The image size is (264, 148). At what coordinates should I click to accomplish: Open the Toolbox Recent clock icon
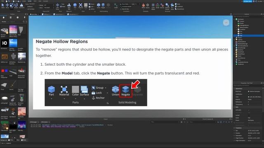(x=18, y=17)
